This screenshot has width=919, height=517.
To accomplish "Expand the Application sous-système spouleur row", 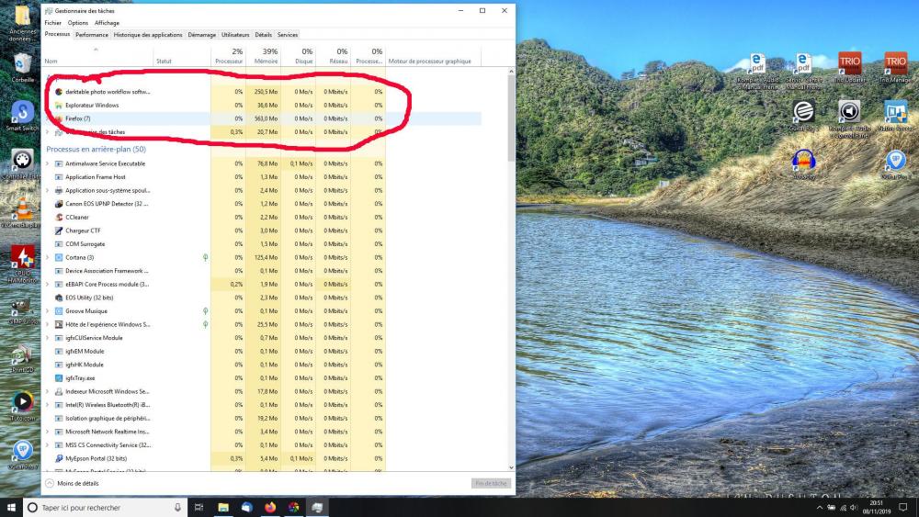I will tap(48, 190).
